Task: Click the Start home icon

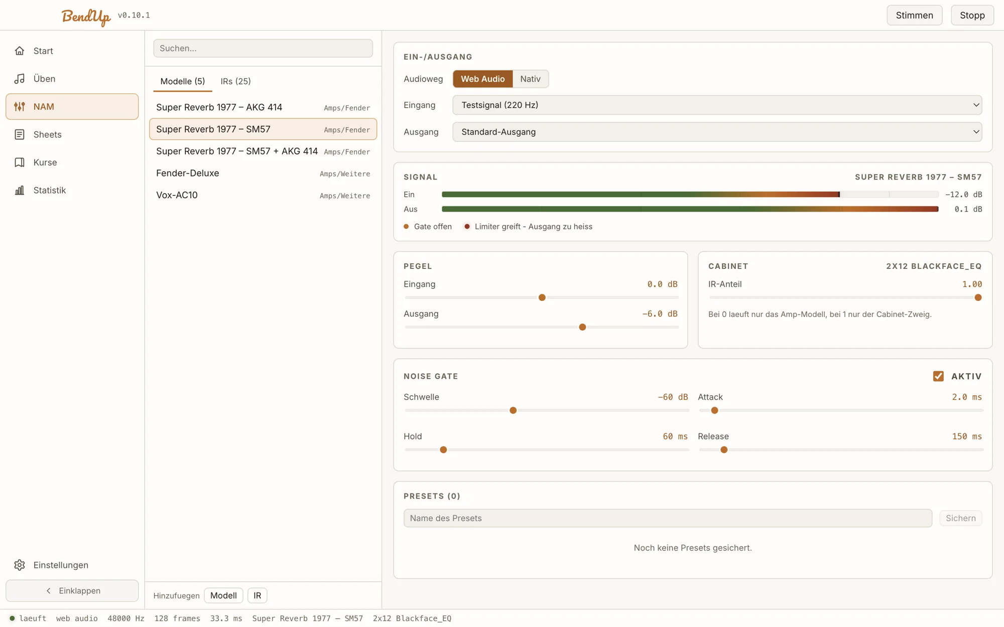Action: click(x=20, y=51)
